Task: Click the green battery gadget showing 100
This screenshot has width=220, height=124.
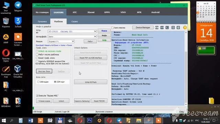Action: pyautogui.click(x=206, y=50)
